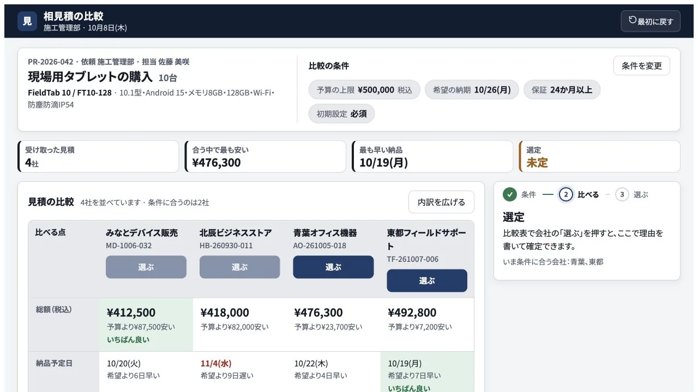Click the 納品予定日 row label

(x=54, y=363)
